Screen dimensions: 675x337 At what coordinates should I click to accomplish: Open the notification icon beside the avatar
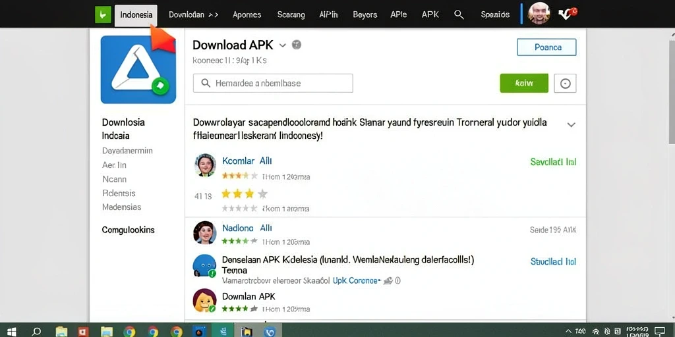[567, 14]
